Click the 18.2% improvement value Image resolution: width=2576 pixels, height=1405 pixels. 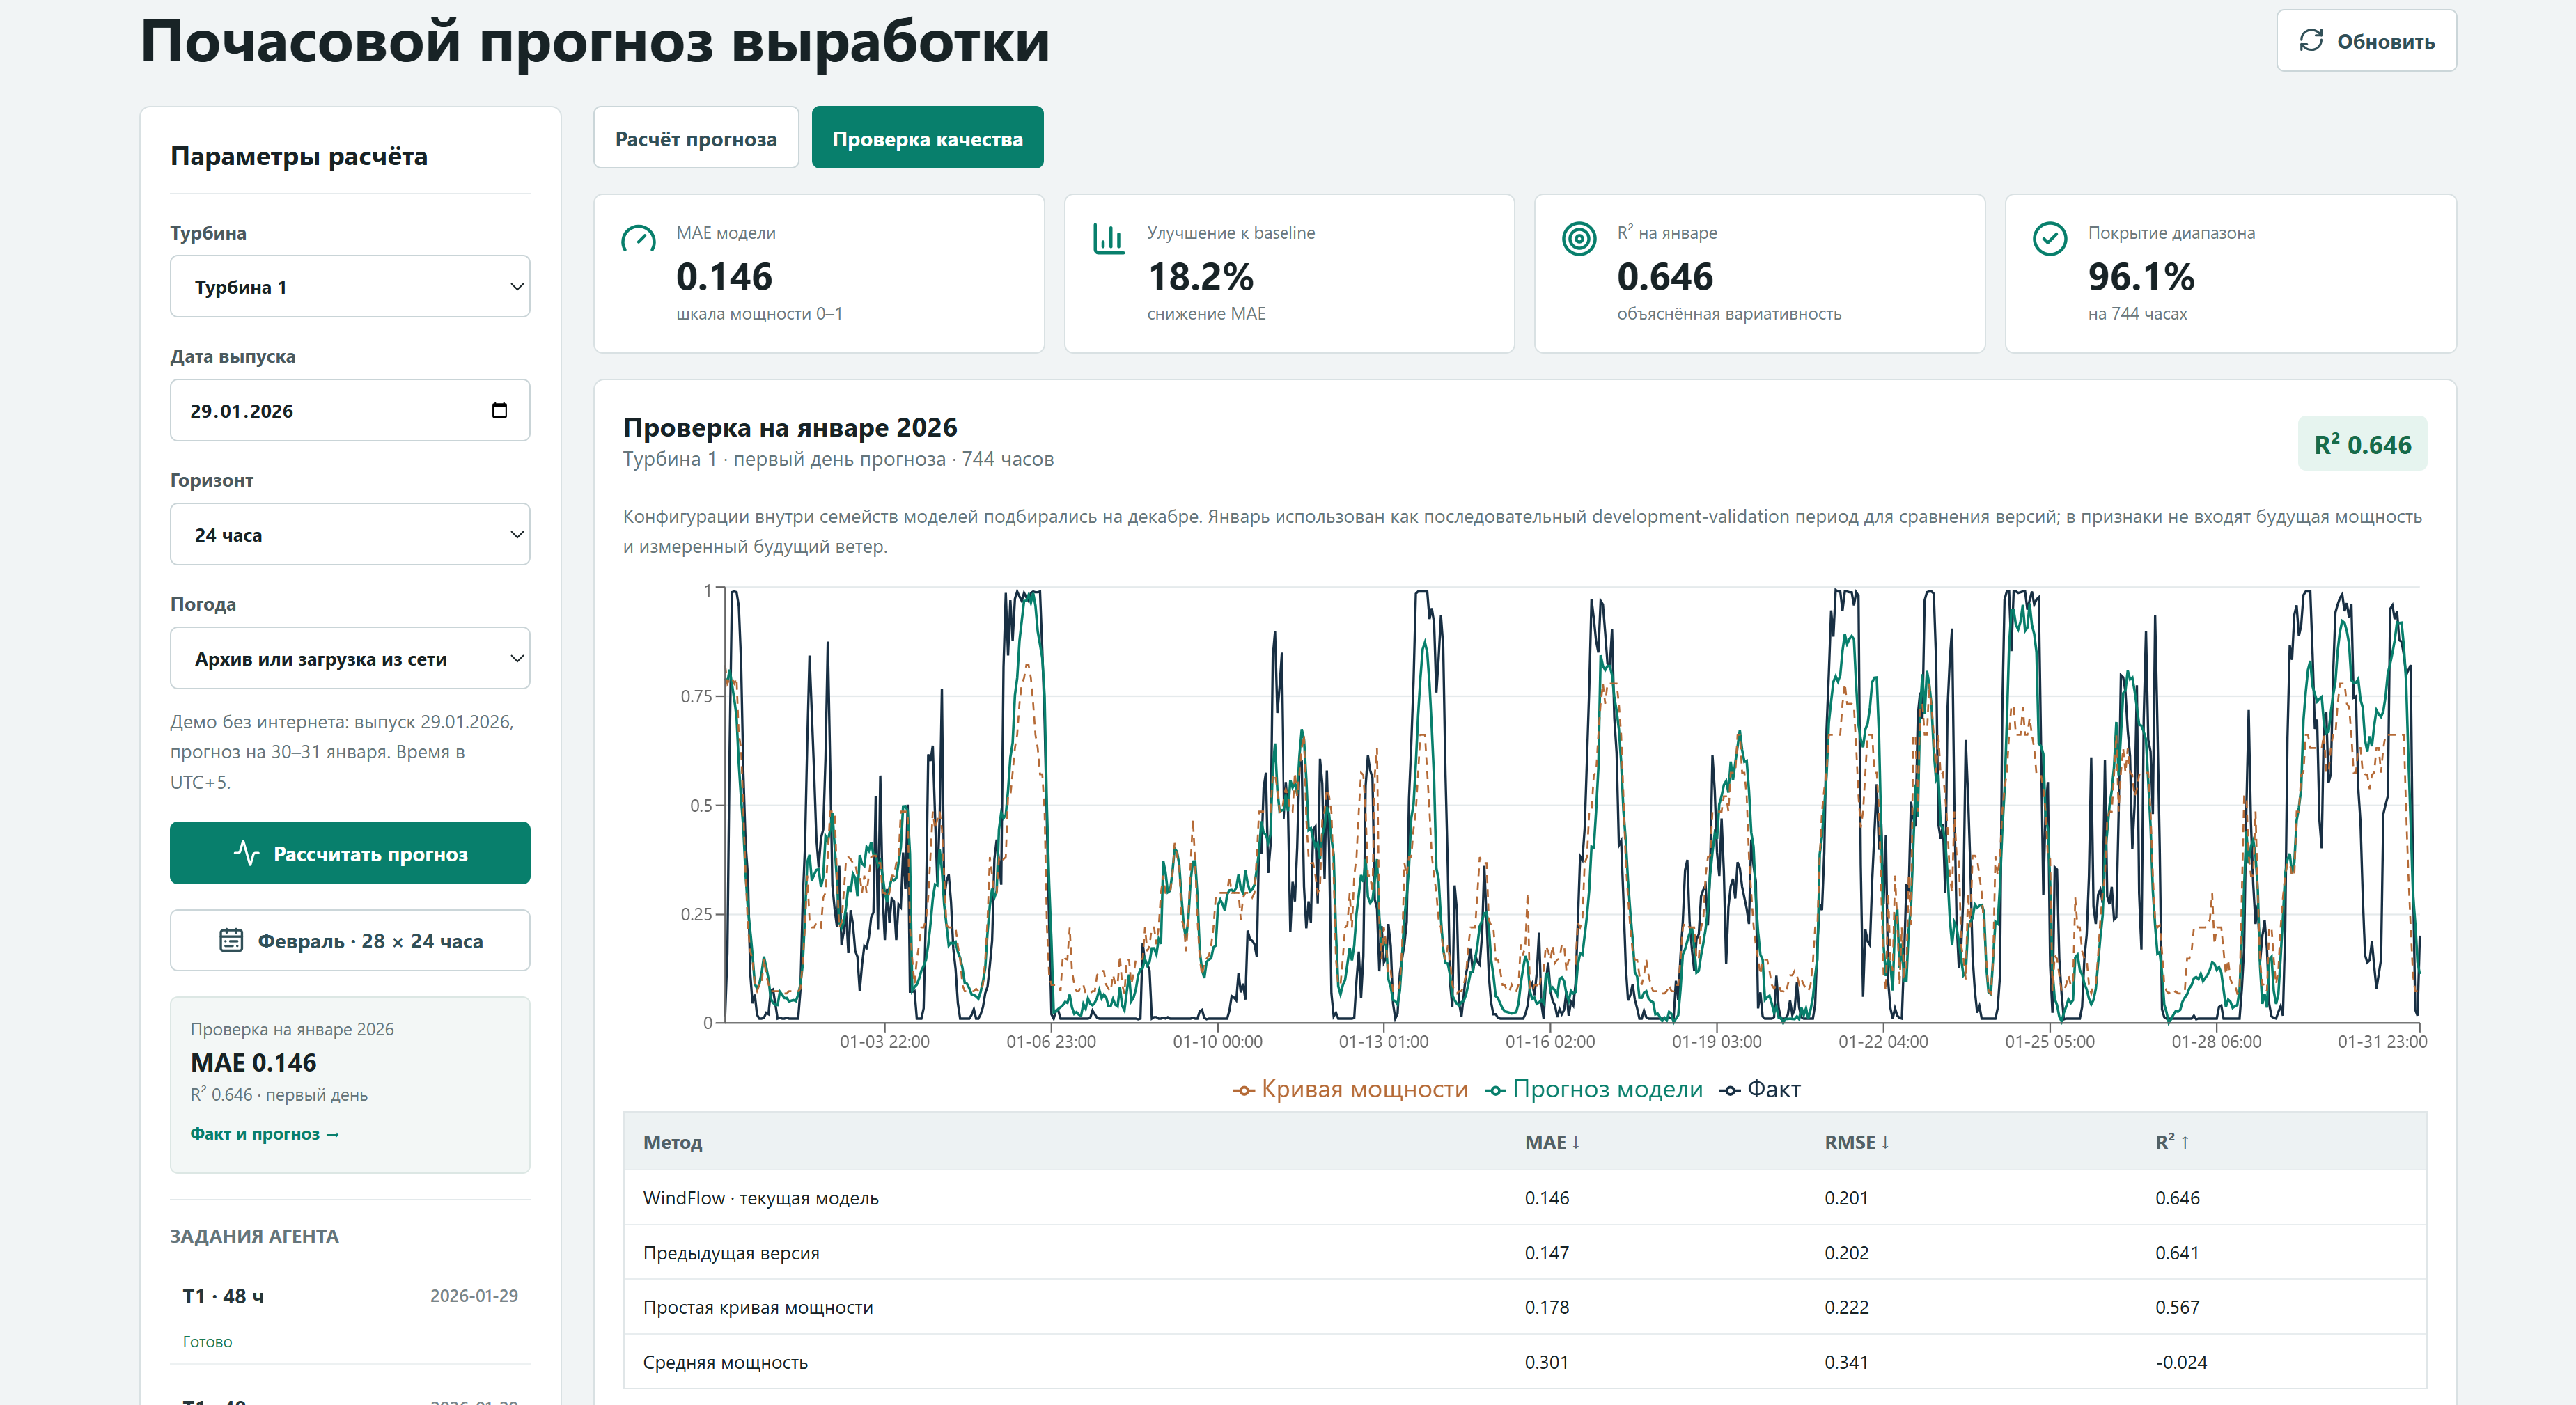point(1200,276)
